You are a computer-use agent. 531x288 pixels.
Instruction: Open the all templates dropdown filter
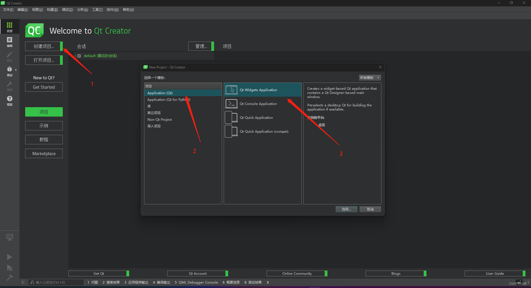click(x=370, y=78)
